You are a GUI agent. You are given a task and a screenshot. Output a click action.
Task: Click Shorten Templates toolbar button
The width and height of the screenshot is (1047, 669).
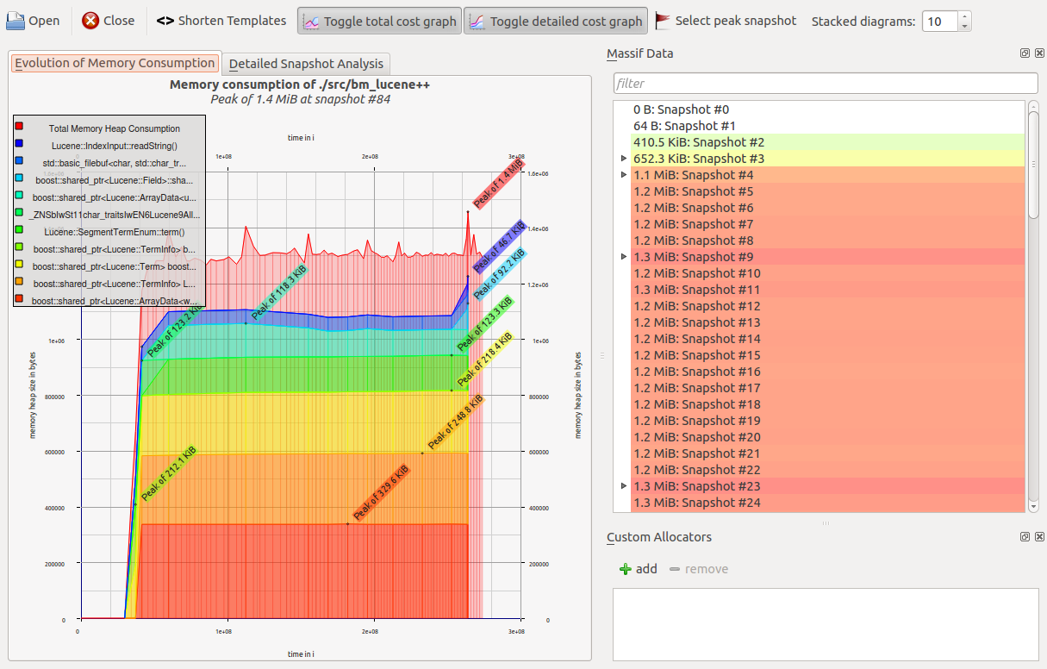[x=221, y=21]
